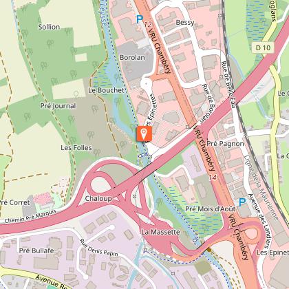Click the Rue Denis Papin street label
Viewport: 289px width, 289px height.
(98, 248)
